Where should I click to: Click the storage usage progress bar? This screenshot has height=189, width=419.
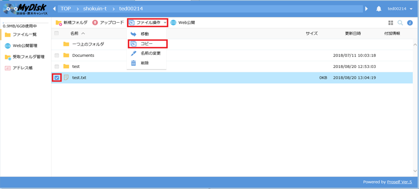(26, 23)
